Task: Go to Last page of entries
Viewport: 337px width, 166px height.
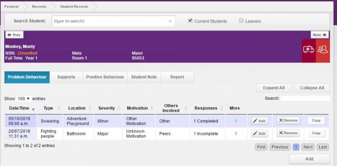Action: [323, 147]
